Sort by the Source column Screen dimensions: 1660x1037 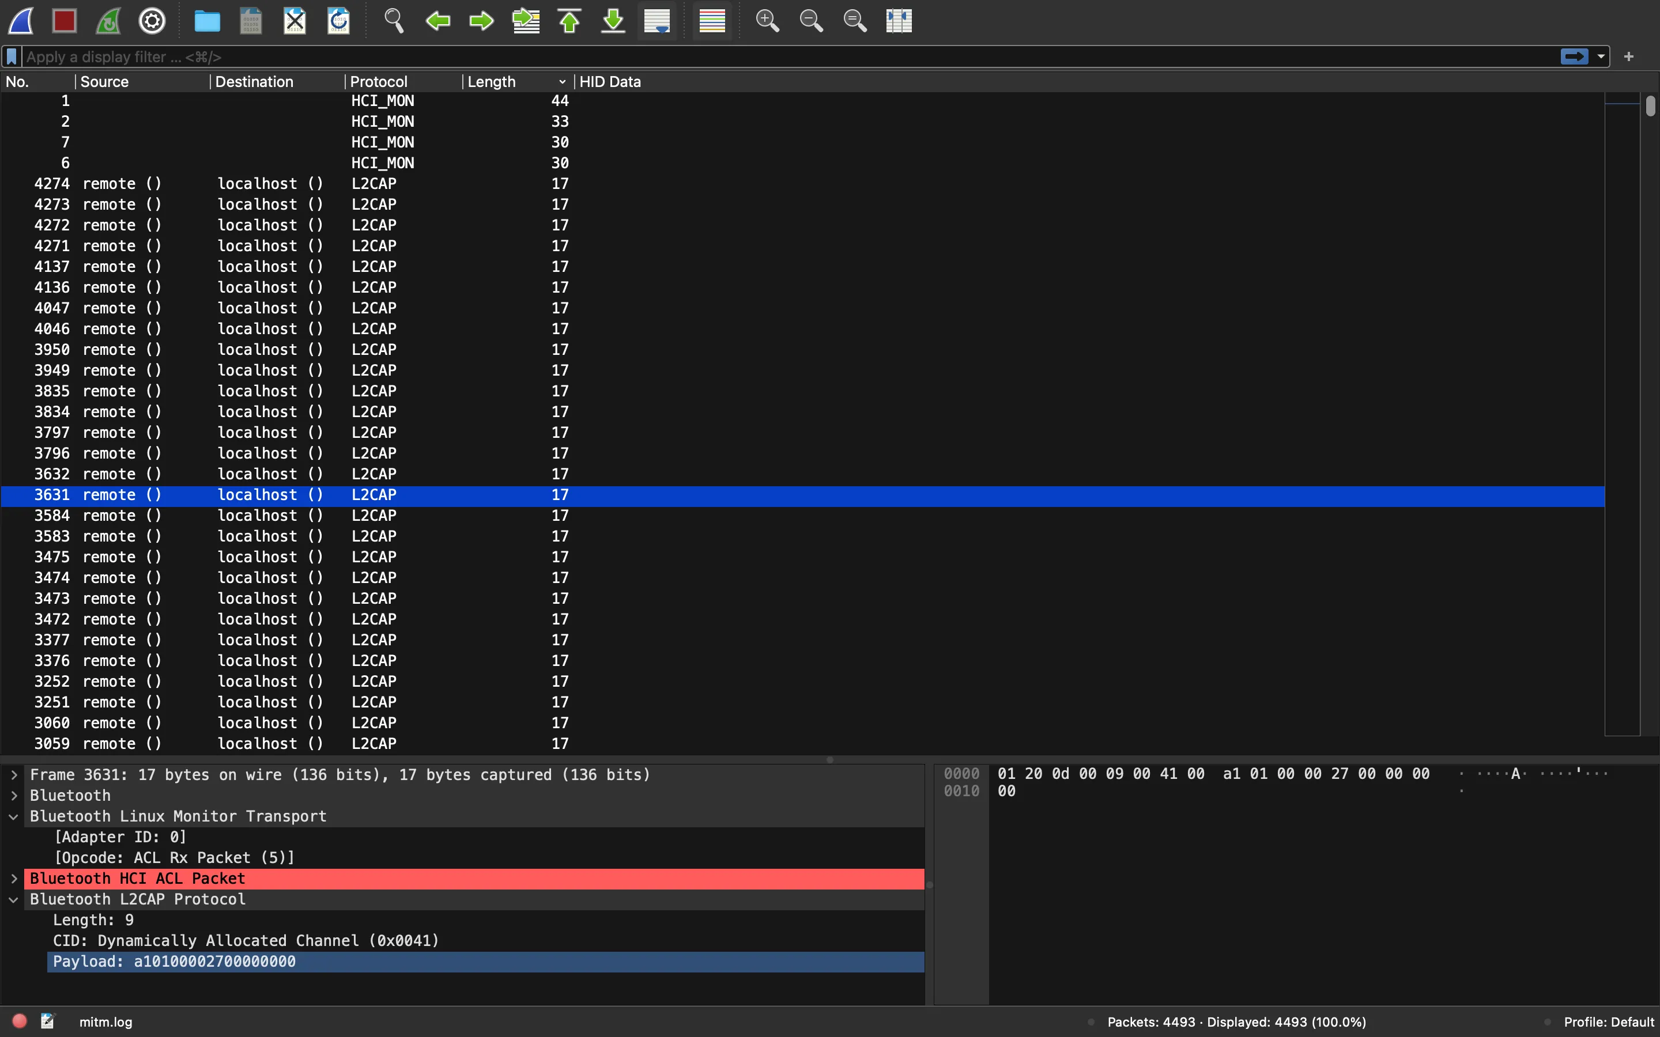(142, 82)
